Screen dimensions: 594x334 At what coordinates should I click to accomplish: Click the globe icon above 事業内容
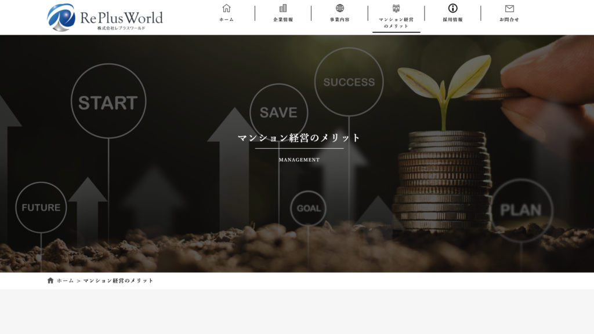(x=339, y=9)
